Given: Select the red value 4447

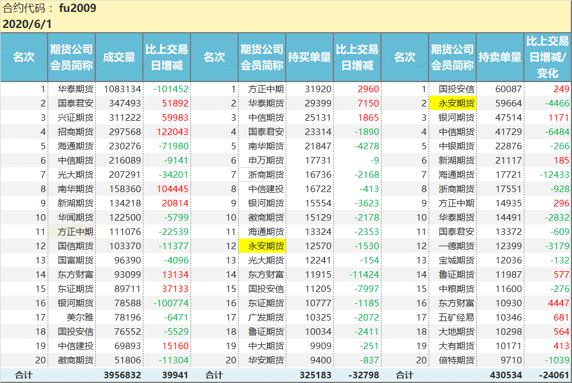Looking at the screenshot, I should click(x=558, y=303).
